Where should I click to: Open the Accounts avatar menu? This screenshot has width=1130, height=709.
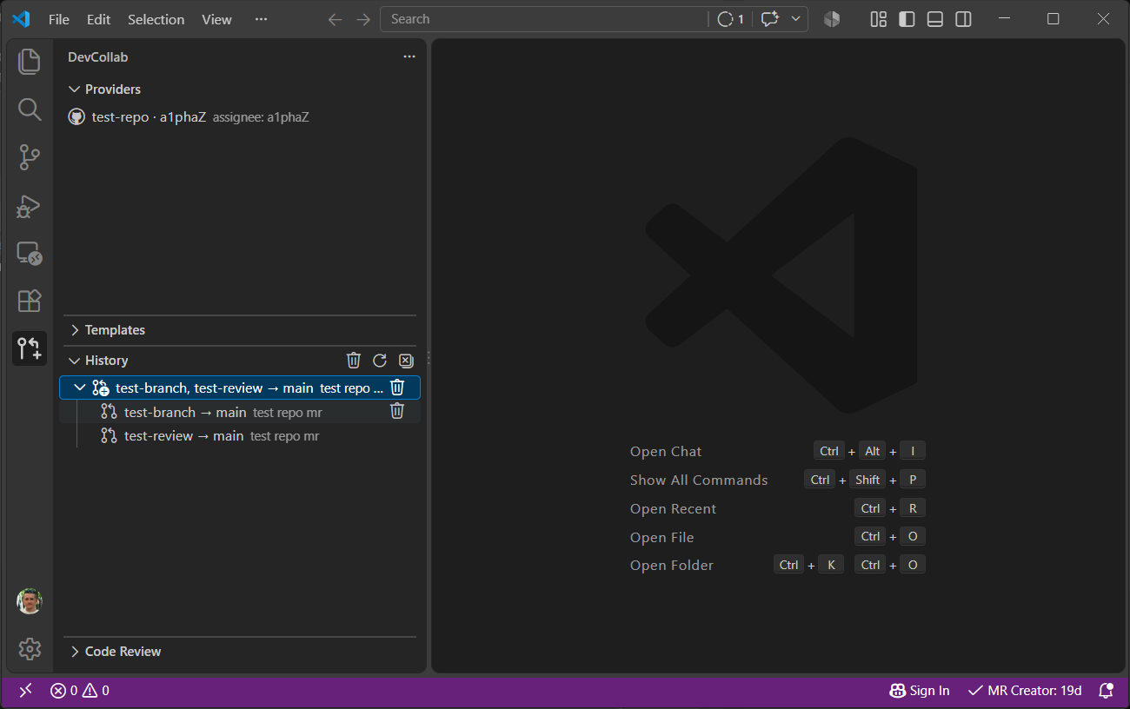30,601
